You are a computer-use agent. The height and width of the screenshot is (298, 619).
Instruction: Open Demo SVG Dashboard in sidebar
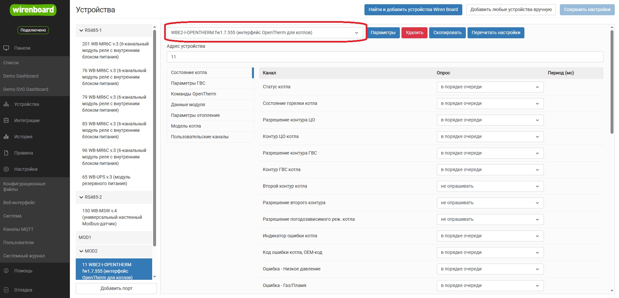click(x=26, y=89)
